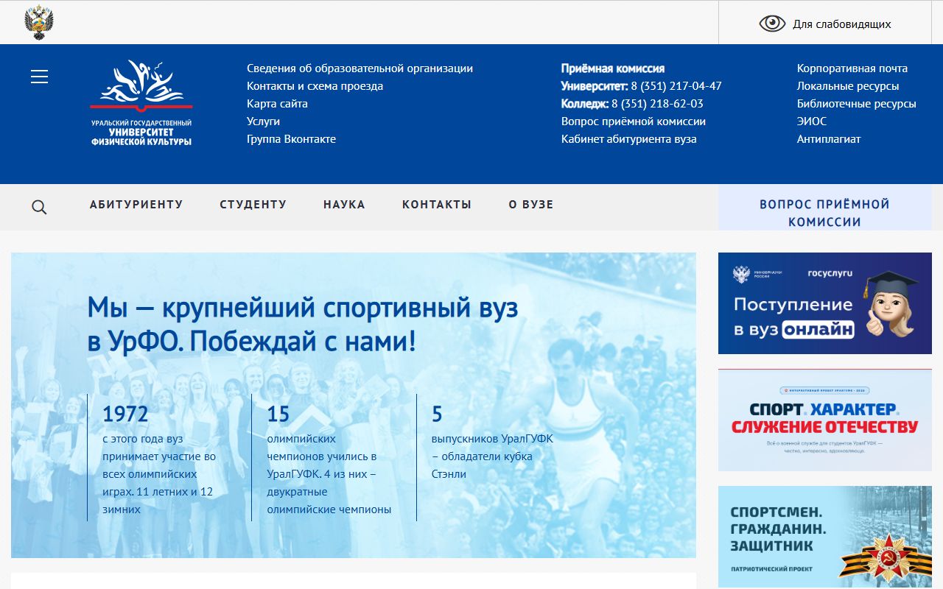This screenshot has height=589, width=943.
Task: Open the 'Услуги' link
Action: [x=263, y=121]
